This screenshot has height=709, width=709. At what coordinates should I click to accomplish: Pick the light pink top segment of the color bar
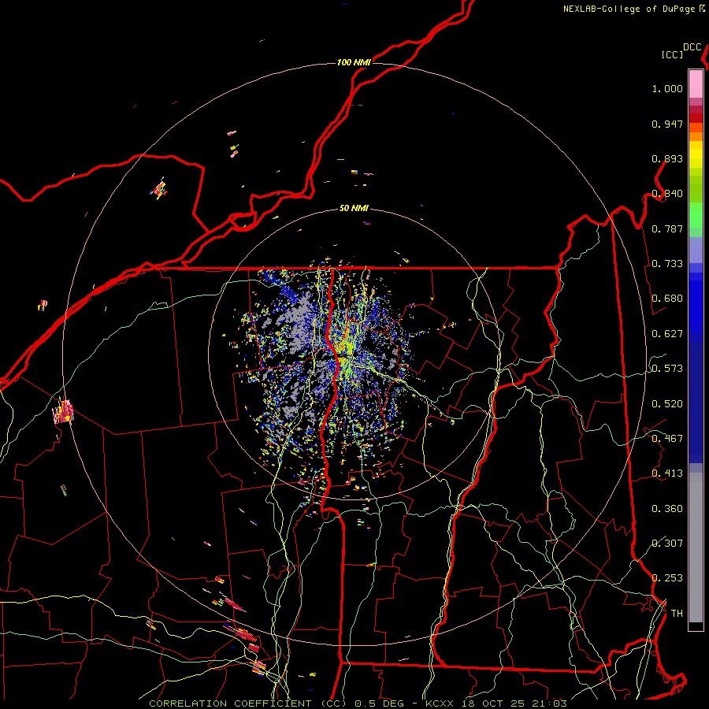tap(696, 84)
